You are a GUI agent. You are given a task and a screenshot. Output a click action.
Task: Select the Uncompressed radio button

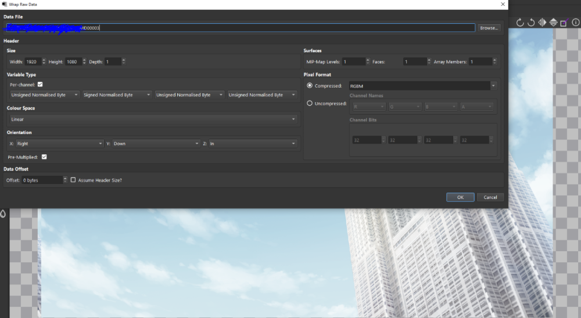[x=309, y=103]
